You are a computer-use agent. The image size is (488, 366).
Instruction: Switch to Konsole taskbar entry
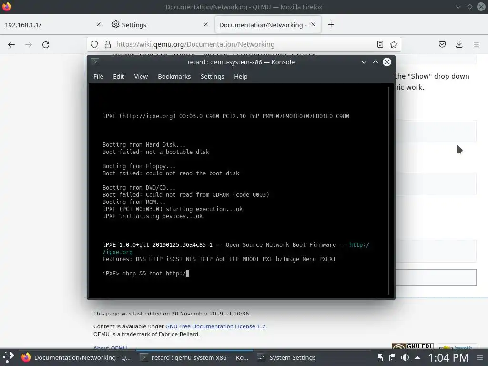(194, 357)
